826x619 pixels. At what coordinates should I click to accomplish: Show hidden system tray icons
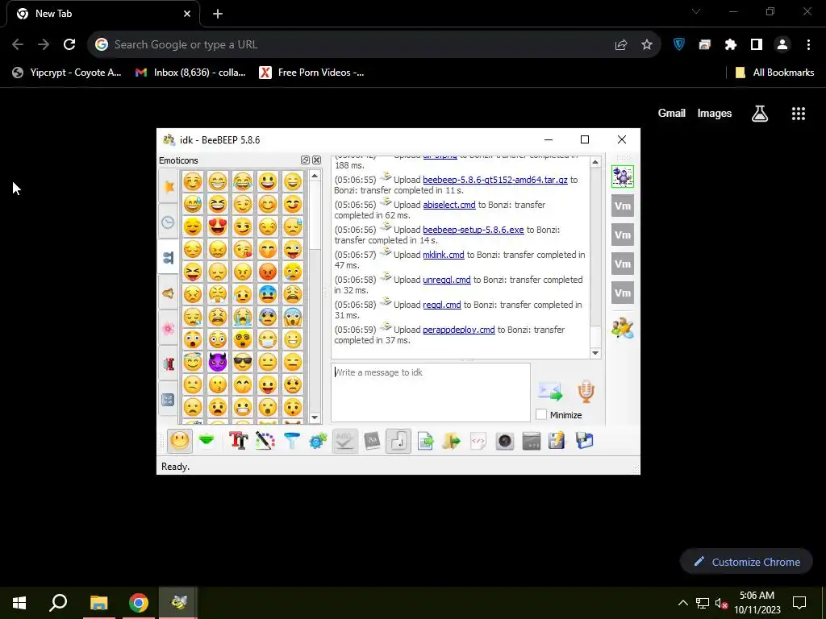[x=682, y=603]
